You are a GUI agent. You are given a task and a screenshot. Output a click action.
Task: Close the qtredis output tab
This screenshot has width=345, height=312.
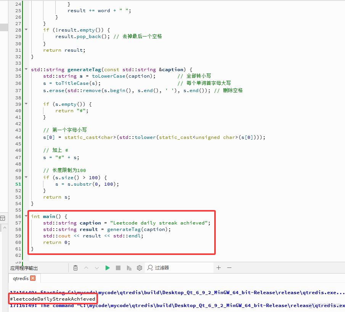click(33, 278)
